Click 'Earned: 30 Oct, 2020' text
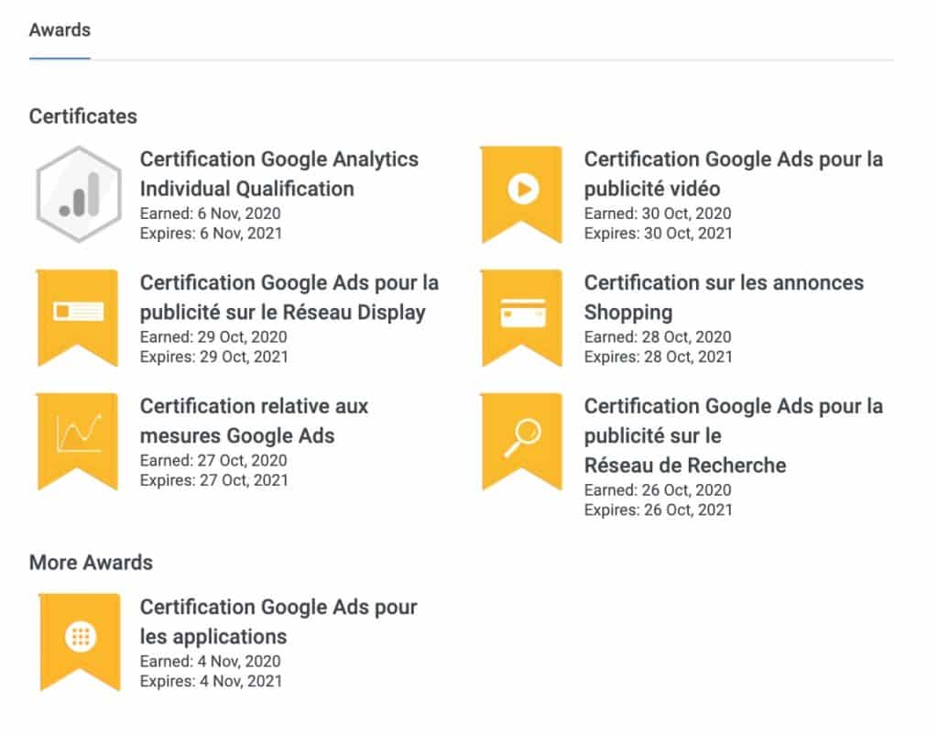 coord(658,214)
